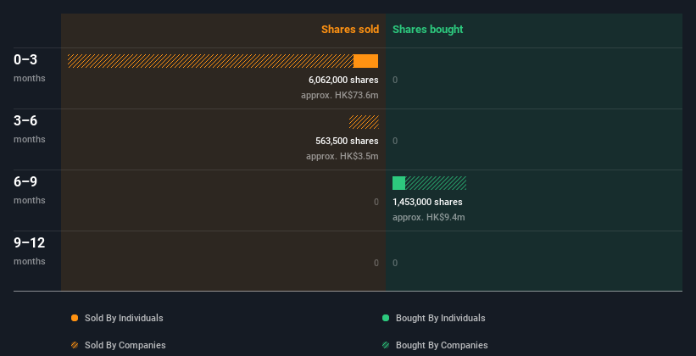Click the approx. HK$9.4m value

(429, 218)
